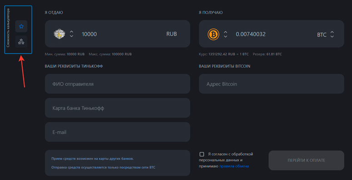Click the Tinkoff bank logo icon
Screen dimensions: 352x180
(59, 34)
